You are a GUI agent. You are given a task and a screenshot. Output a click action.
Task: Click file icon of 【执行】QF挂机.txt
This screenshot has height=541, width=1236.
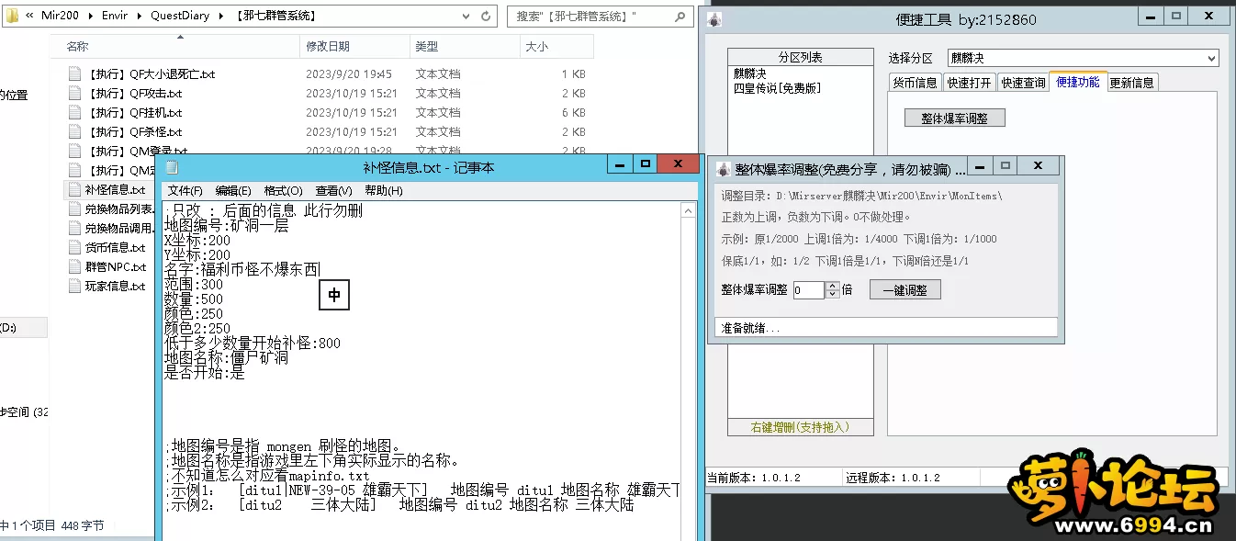(75, 113)
